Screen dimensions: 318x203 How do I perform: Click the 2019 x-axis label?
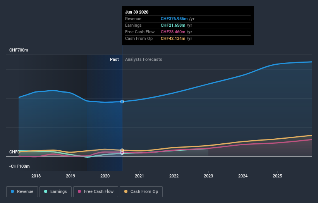tap(70, 176)
